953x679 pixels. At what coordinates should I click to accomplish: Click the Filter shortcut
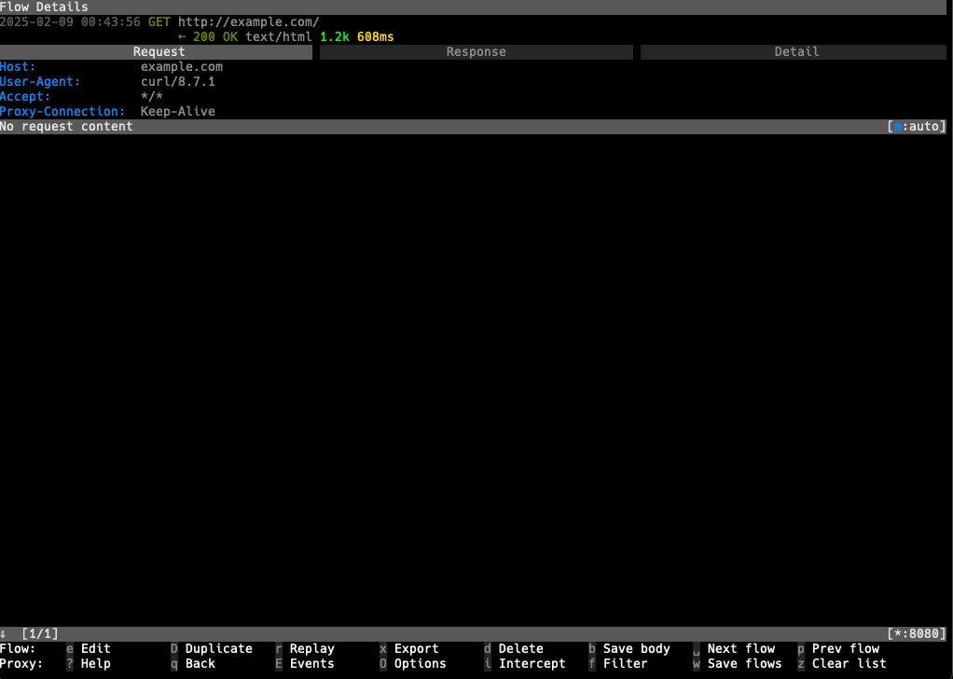(618, 664)
